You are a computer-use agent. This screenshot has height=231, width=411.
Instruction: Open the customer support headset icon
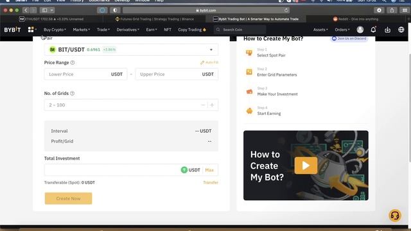point(395,216)
